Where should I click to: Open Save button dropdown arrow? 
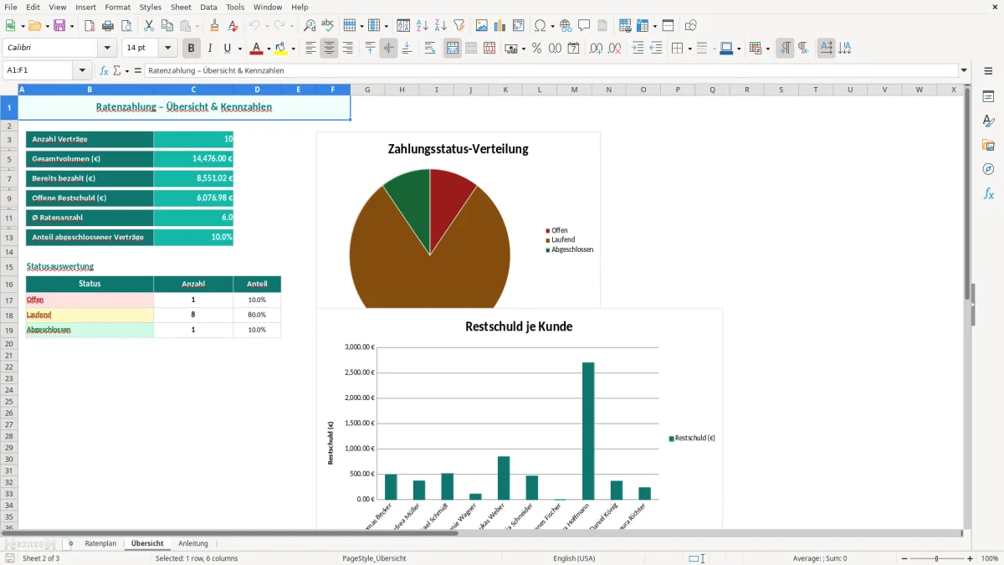coord(72,26)
